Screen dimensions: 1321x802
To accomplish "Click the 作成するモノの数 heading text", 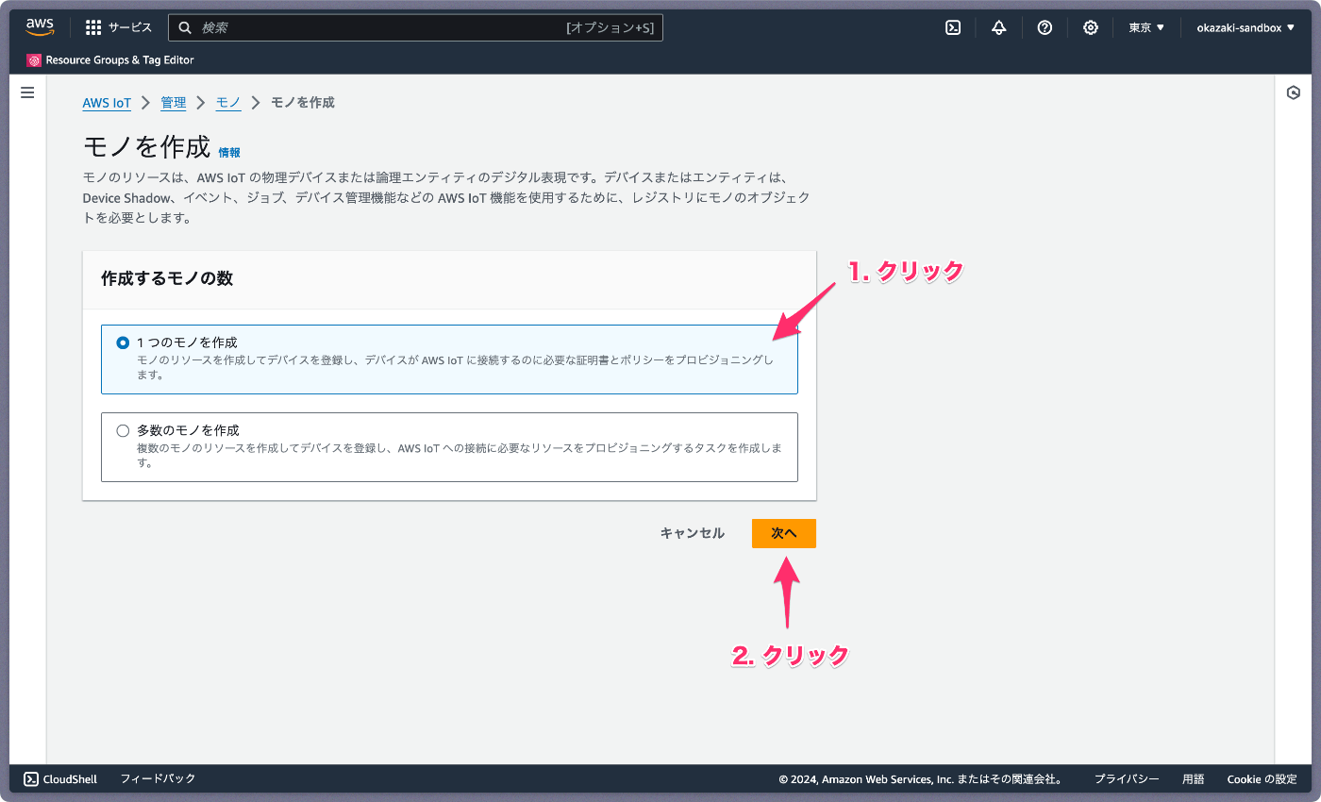I will coord(167,278).
